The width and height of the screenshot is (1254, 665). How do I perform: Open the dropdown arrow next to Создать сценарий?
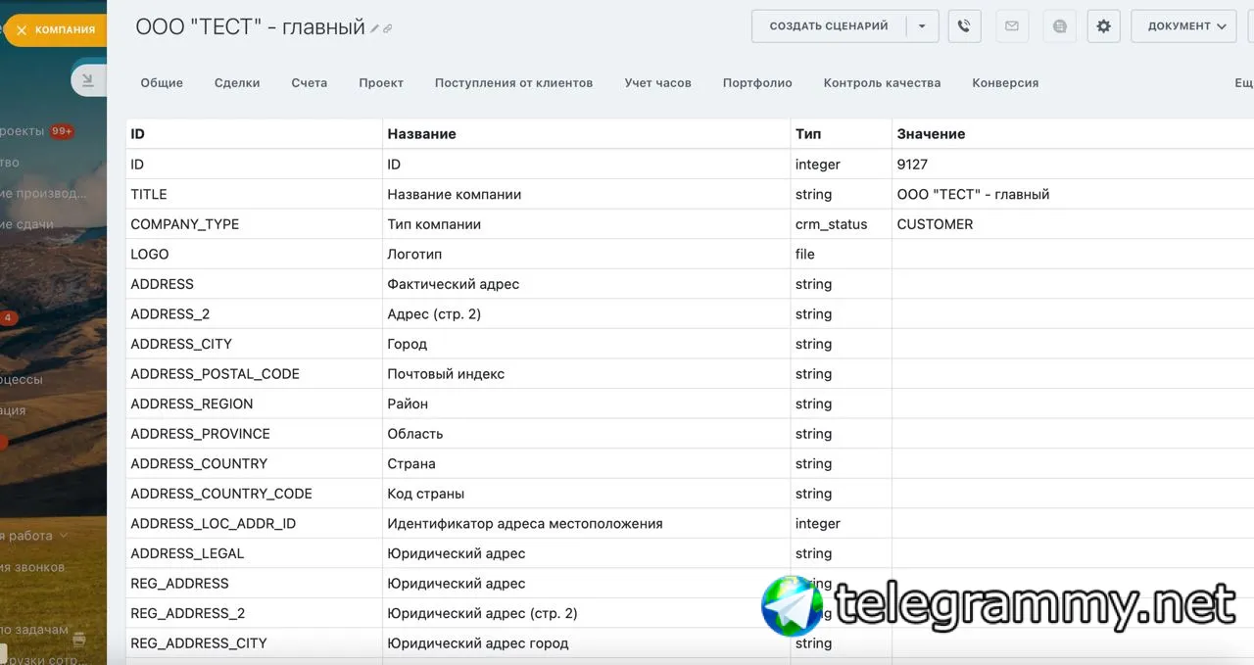point(922,26)
